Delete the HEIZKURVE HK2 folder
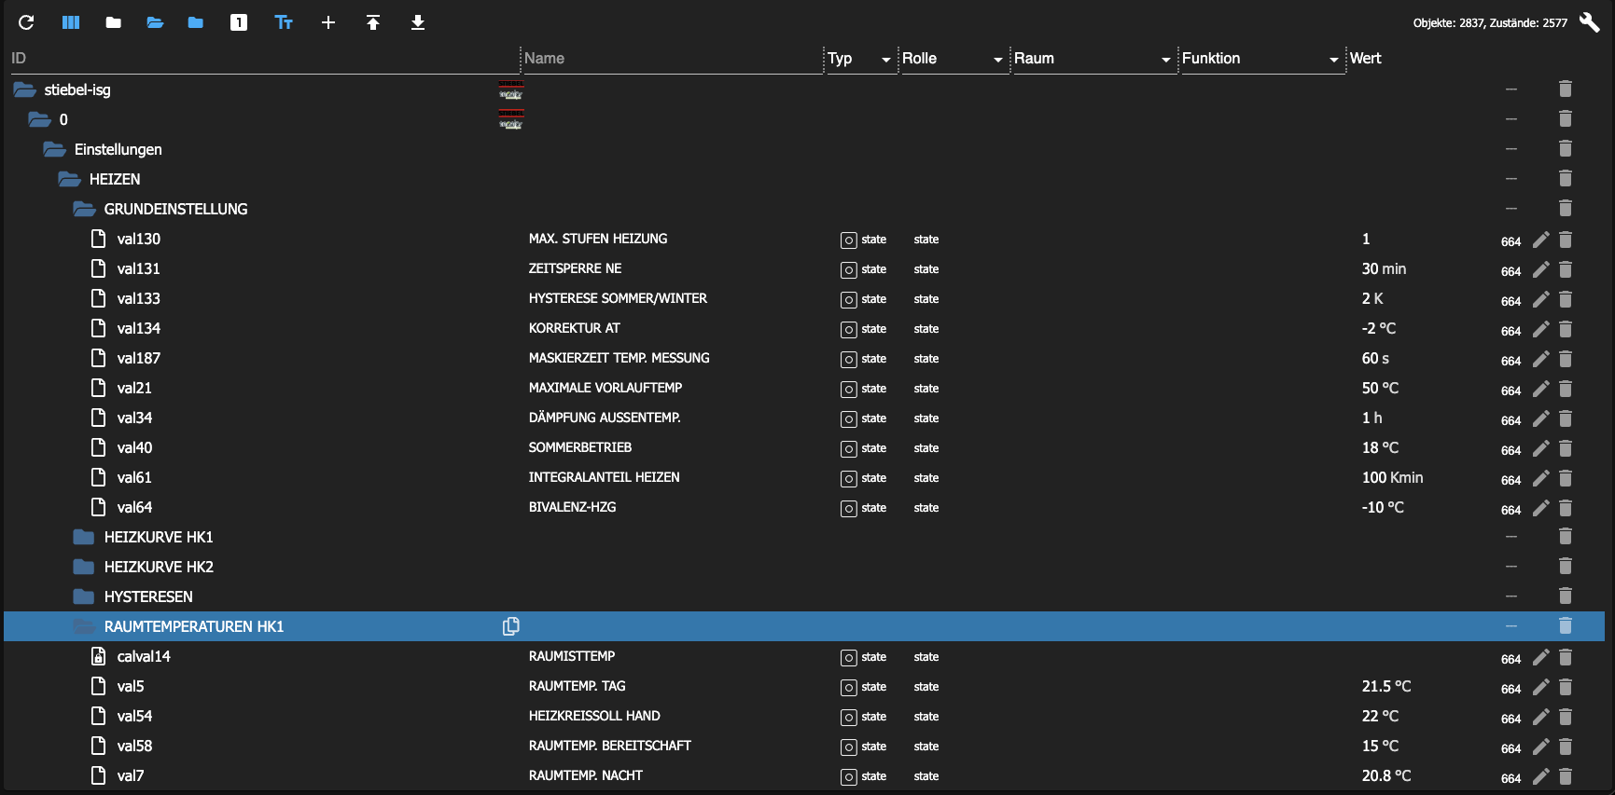1615x795 pixels. [1566, 566]
